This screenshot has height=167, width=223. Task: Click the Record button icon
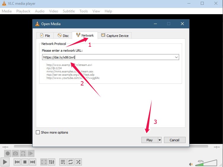(x=8, y=153)
